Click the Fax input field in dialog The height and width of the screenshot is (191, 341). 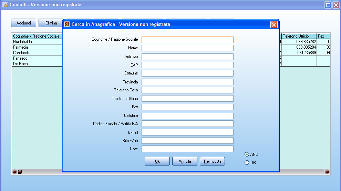click(187, 107)
